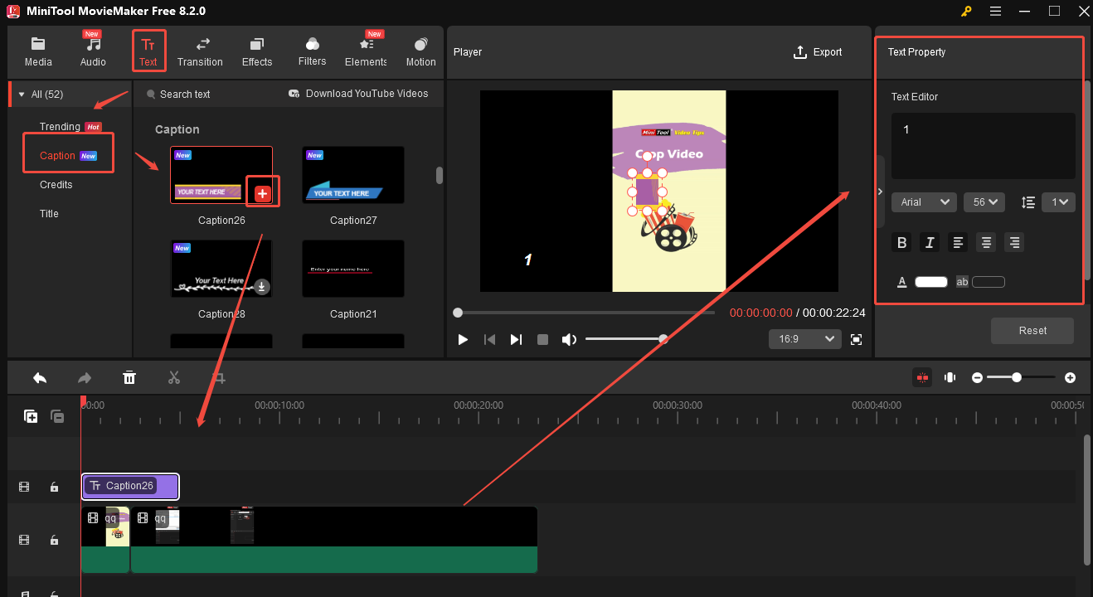Open the Motion tab
The height and width of the screenshot is (597, 1093).
420,51
